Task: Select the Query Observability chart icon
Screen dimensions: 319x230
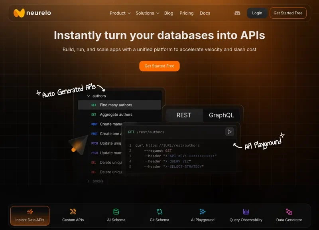Action: click(x=246, y=212)
